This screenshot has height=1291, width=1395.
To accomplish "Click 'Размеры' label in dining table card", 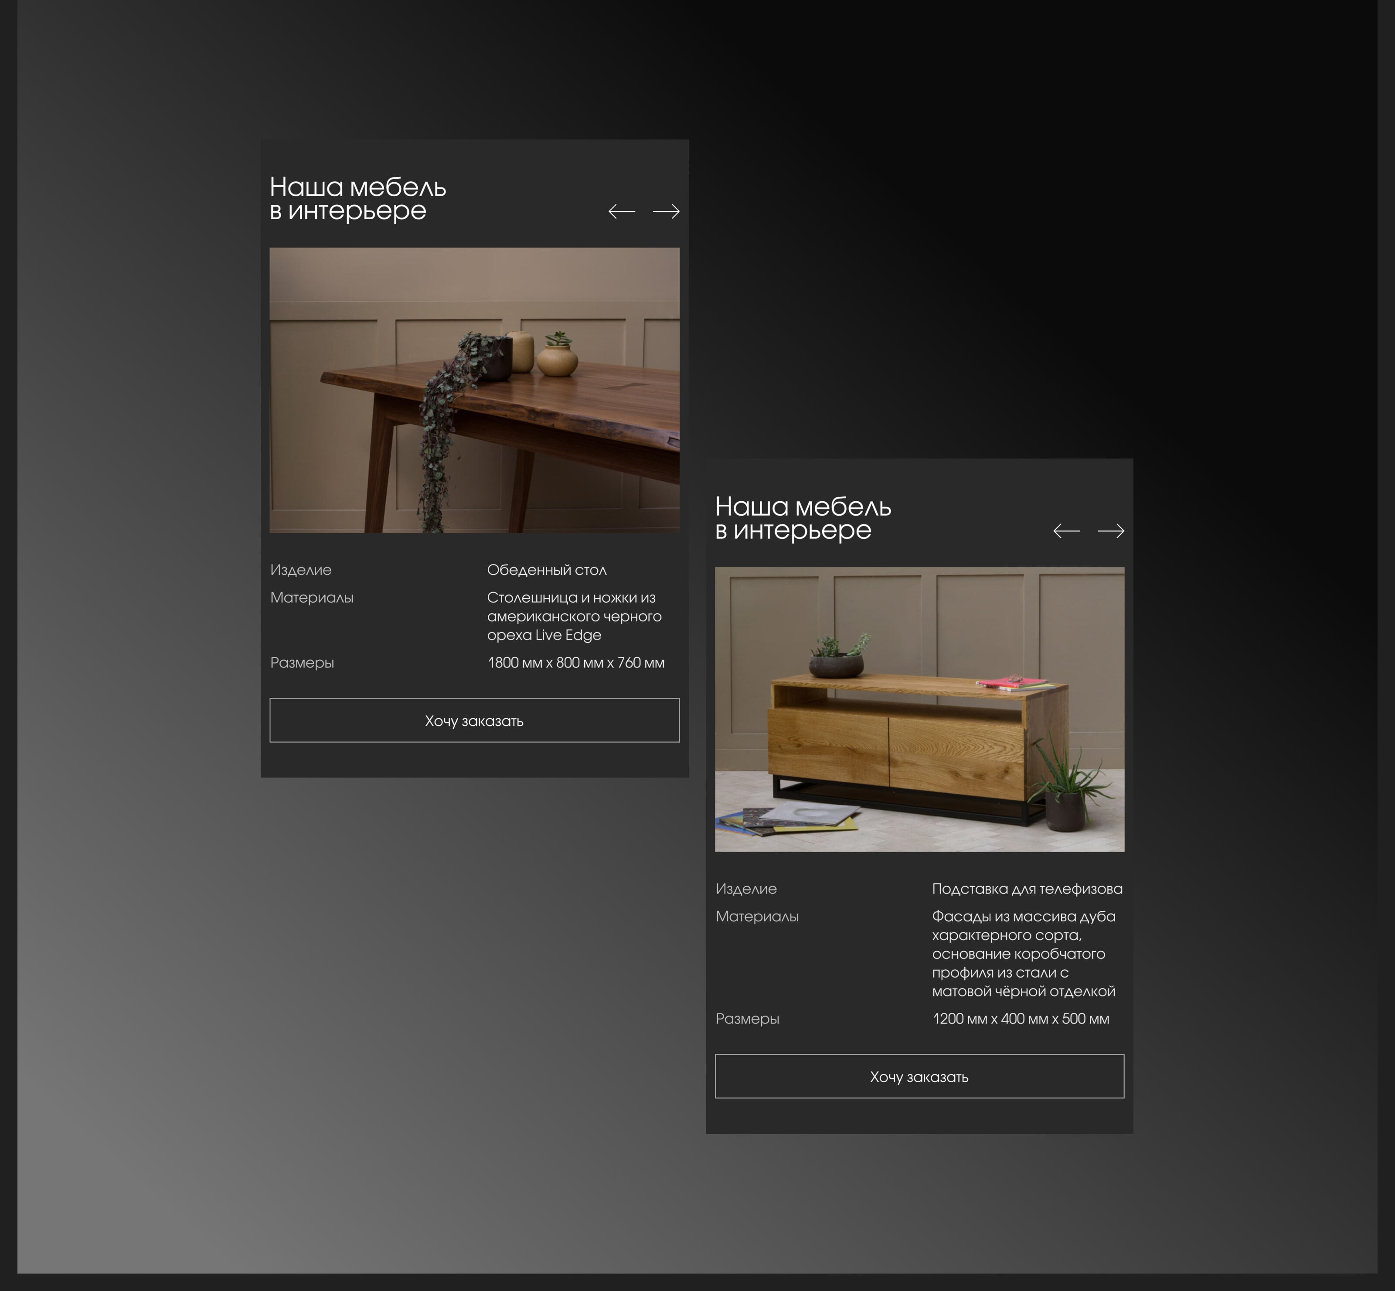I will [302, 662].
